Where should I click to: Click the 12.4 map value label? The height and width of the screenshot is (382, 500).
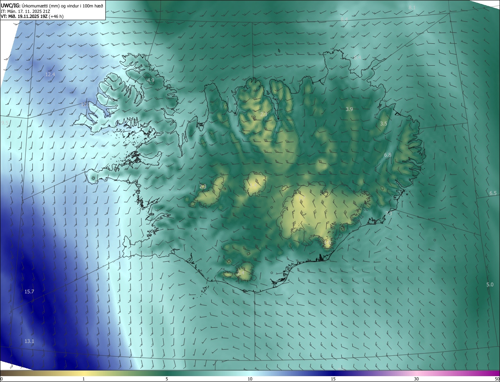[50, 74]
